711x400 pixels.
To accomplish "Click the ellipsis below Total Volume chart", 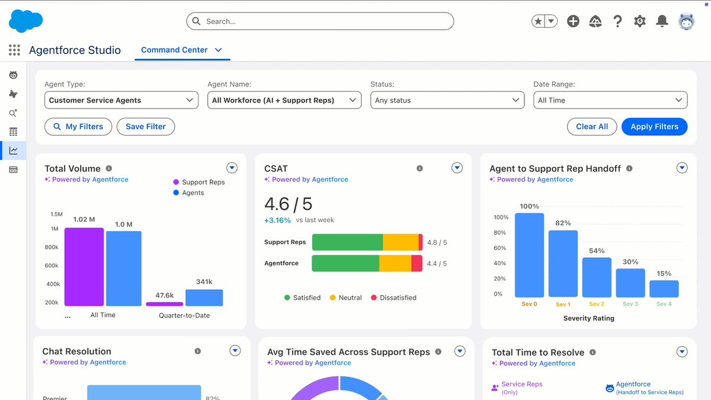I will [68, 316].
